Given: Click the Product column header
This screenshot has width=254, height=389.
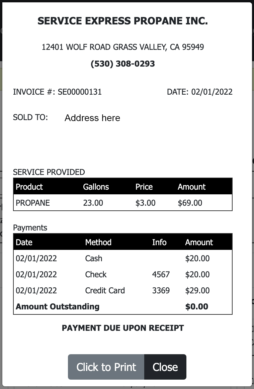Looking at the screenshot, I should tap(29, 187).
